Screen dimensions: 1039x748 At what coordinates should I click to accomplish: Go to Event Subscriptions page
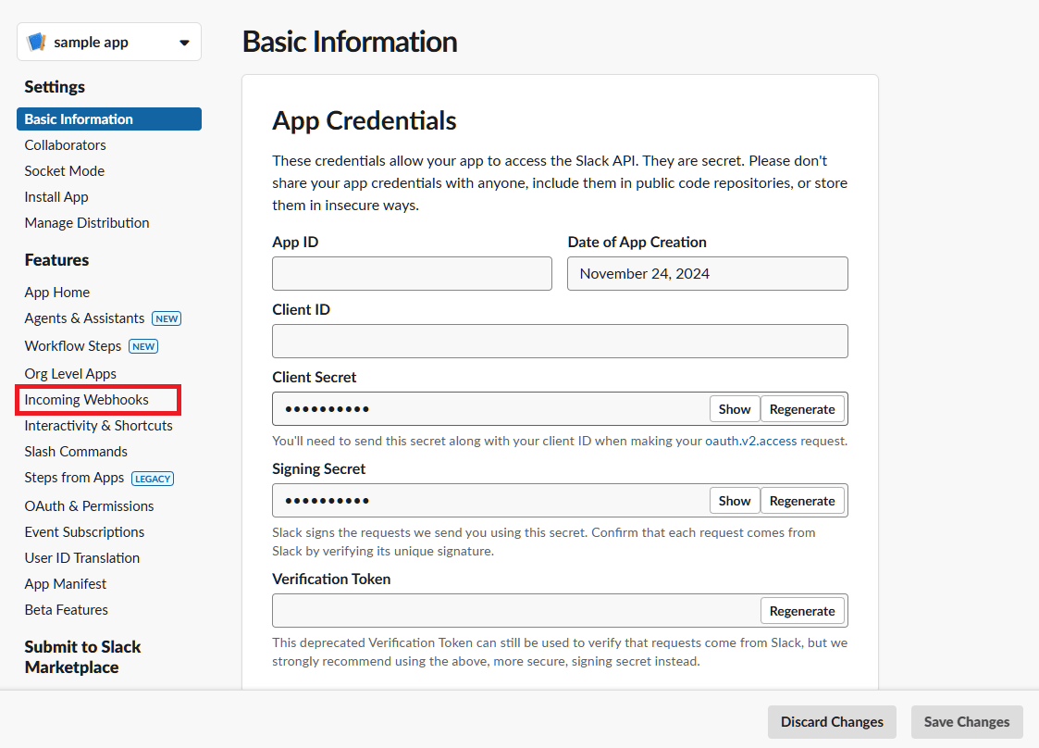(84, 531)
